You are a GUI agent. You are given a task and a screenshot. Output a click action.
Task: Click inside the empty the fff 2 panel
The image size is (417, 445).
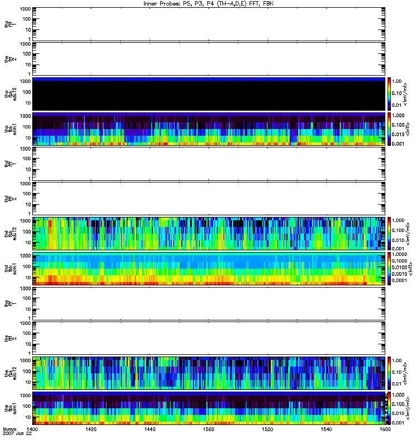coord(209,338)
